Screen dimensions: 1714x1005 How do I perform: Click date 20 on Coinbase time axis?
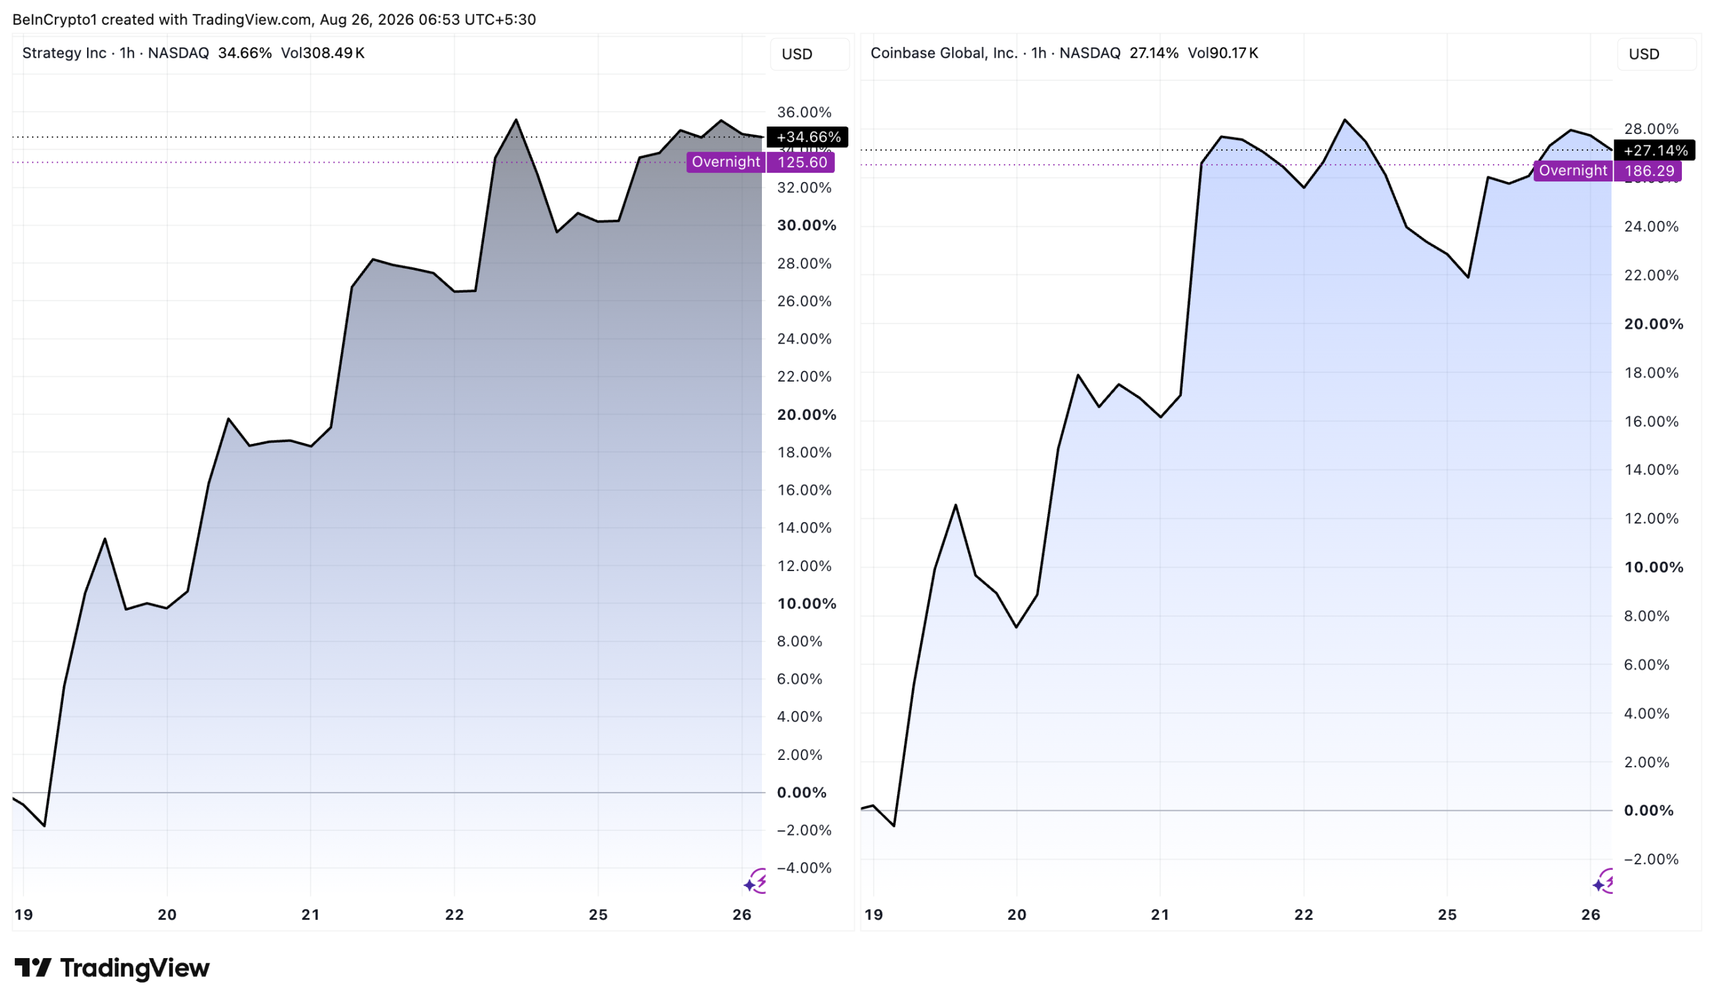click(x=1017, y=915)
